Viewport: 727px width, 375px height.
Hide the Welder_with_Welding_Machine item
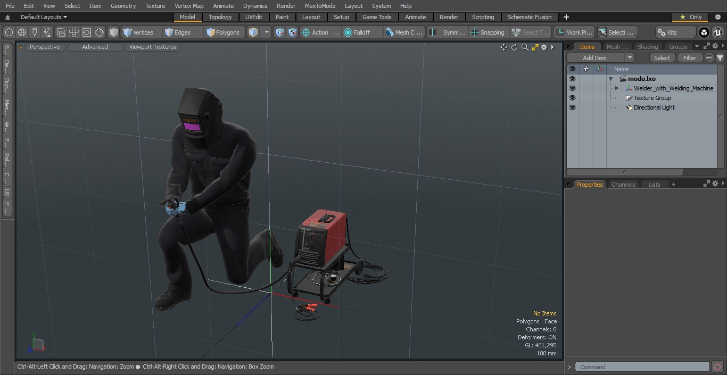(x=572, y=88)
